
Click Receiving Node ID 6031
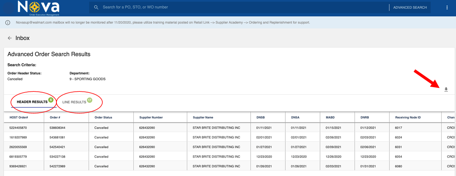pyautogui.click(x=399, y=147)
